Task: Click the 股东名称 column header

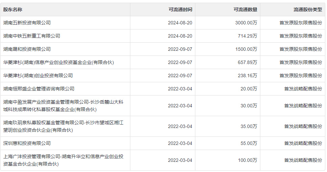Action: click(x=13, y=9)
